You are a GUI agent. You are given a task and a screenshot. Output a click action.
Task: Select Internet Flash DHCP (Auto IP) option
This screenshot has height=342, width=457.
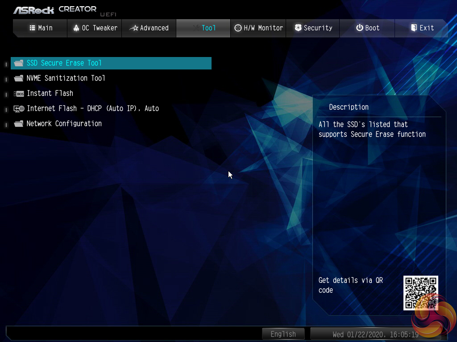click(93, 109)
